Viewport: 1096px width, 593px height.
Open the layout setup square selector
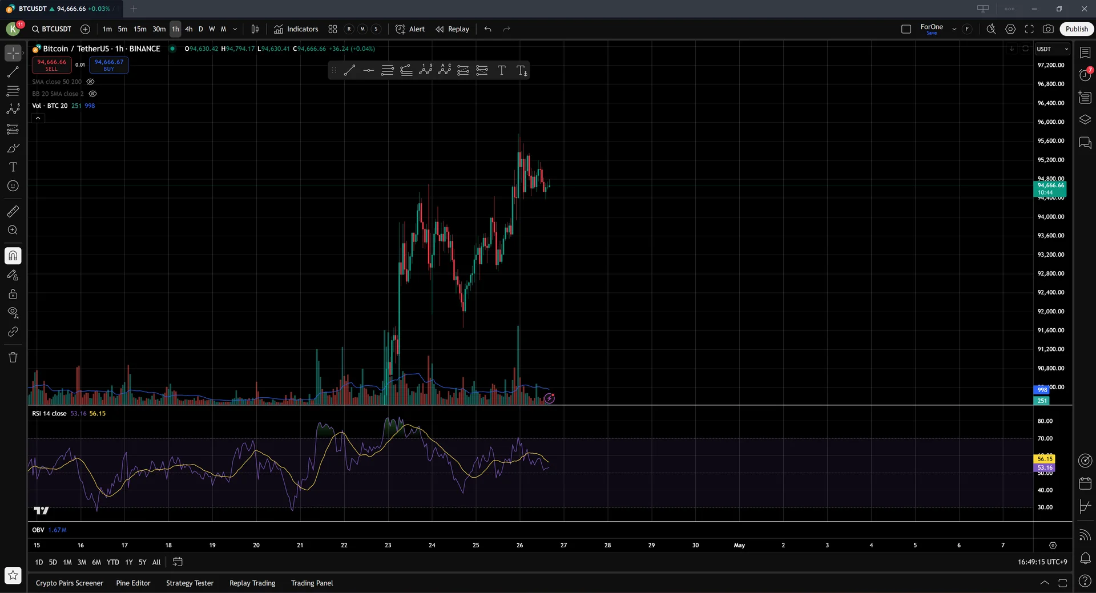coord(906,29)
